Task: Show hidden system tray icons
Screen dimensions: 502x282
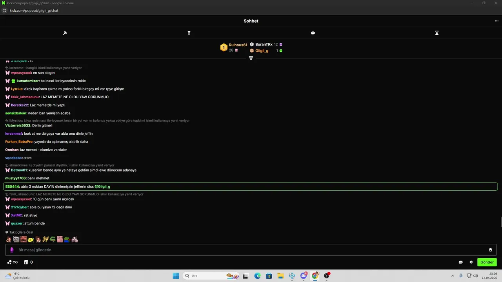Action: click(x=453, y=276)
